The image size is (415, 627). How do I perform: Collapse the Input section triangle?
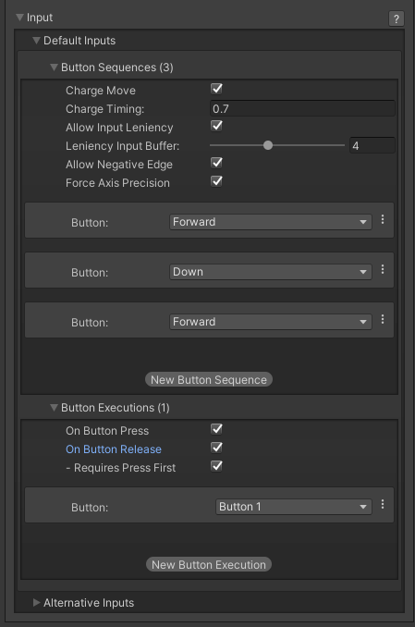pos(19,18)
